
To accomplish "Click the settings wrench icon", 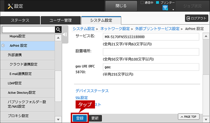I will (x=10, y=6).
